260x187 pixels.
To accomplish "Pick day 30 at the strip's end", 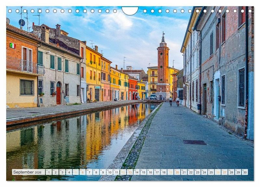I will (x=244, y=172).
